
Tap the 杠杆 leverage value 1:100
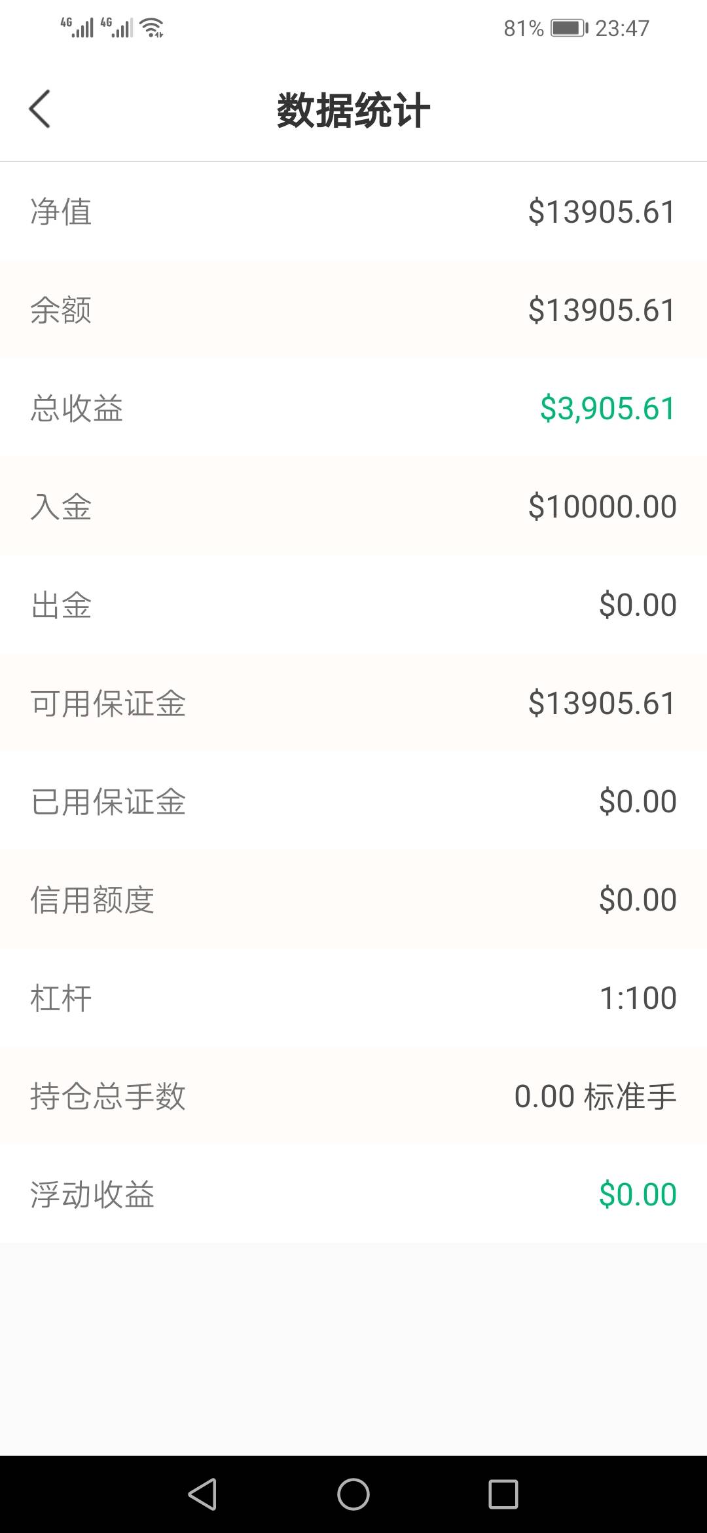point(638,998)
